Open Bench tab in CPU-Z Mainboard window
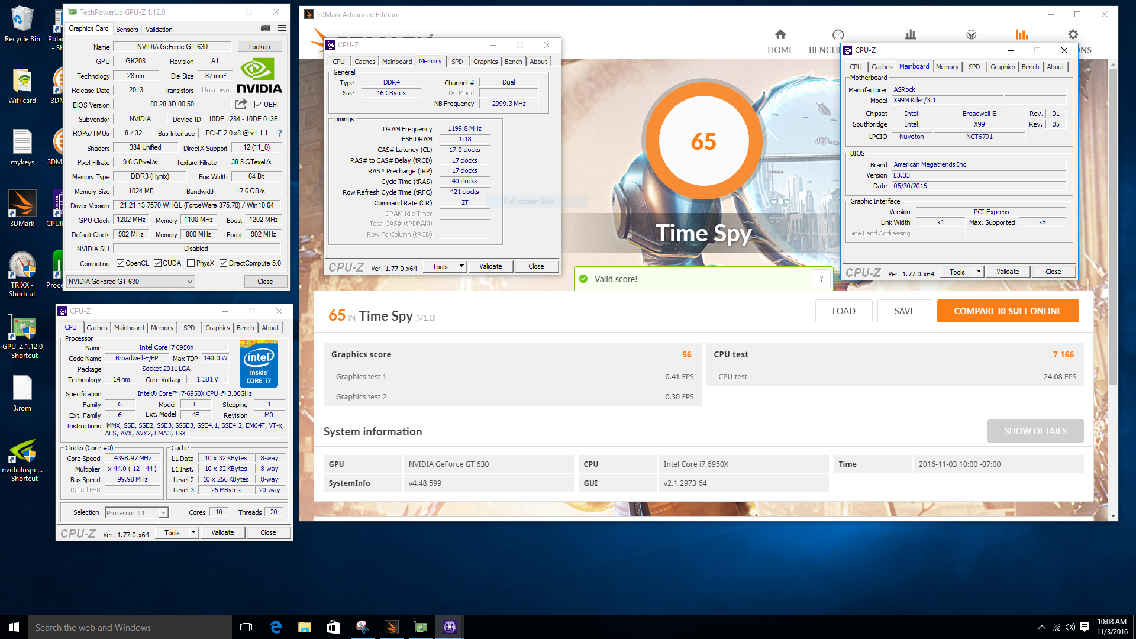This screenshot has height=639, width=1136. pyautogui.click(x=1030, y=67)
